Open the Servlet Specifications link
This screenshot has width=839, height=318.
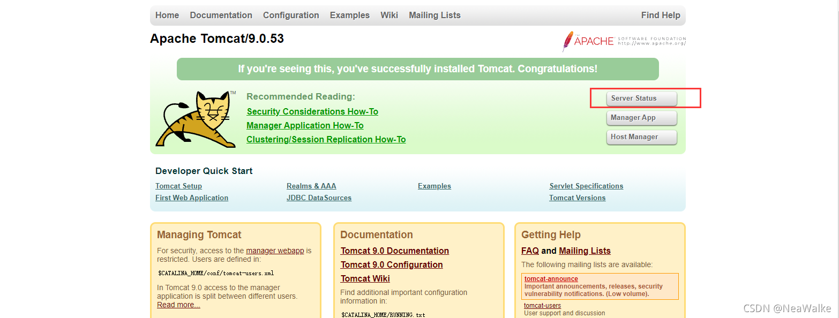click(x=586, y=186)
